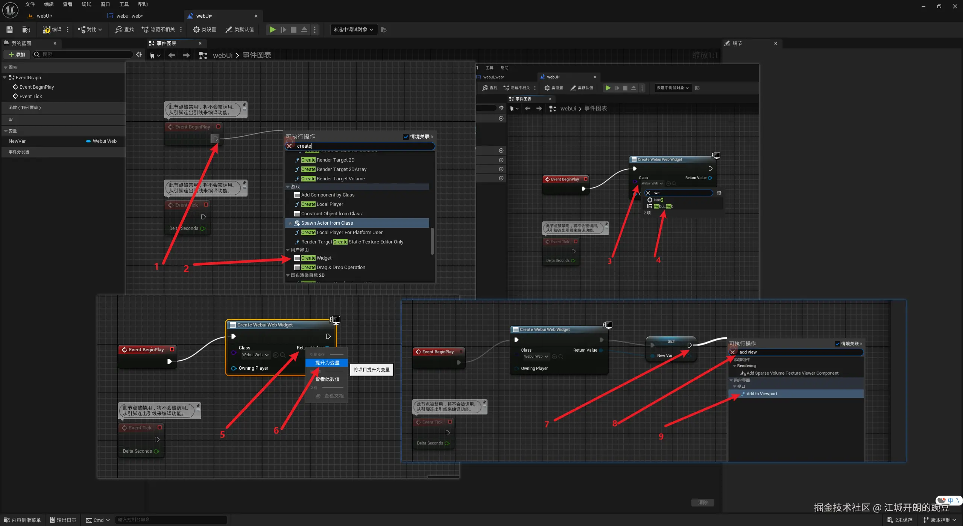The width and height of the screenshot is (963, 526).
Task: Click the back navigation arrow in graph
Action: click(x=172, y=55)
